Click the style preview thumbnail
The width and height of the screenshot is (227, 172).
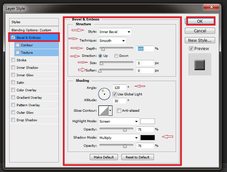point(199,65)
